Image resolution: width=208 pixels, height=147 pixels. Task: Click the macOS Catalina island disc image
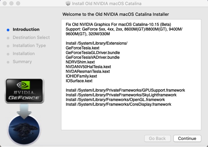click(24, 130)
